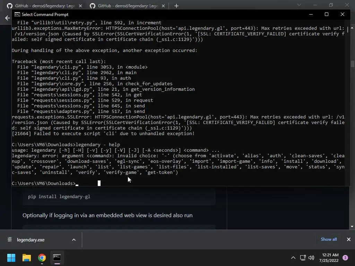Click line 'requests\adapters.py", line 517'

[81, 111]
